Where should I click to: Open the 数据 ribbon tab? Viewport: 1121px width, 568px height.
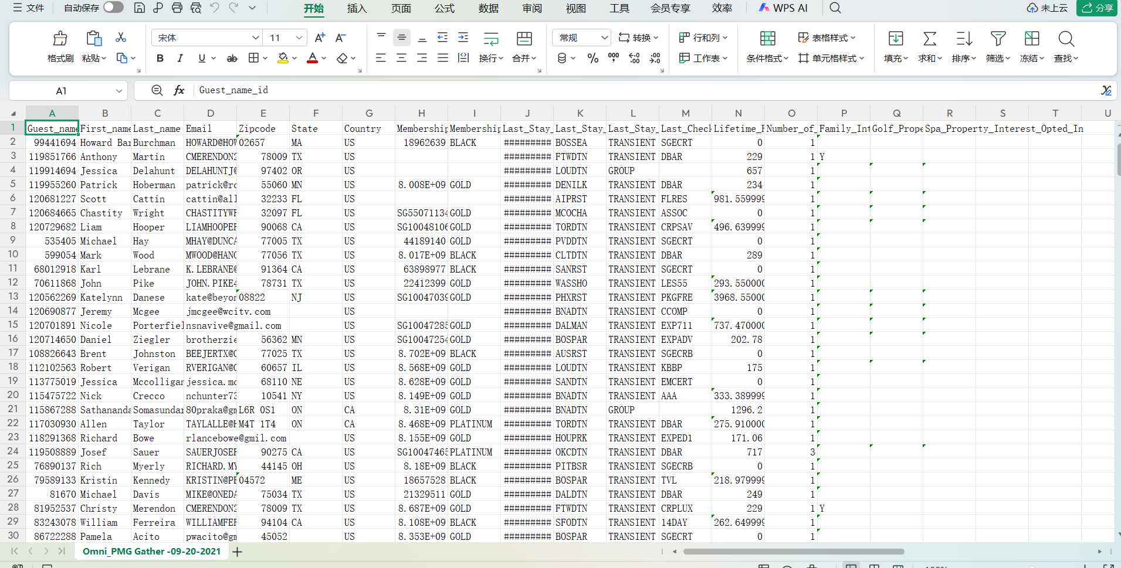coord(488,8)
